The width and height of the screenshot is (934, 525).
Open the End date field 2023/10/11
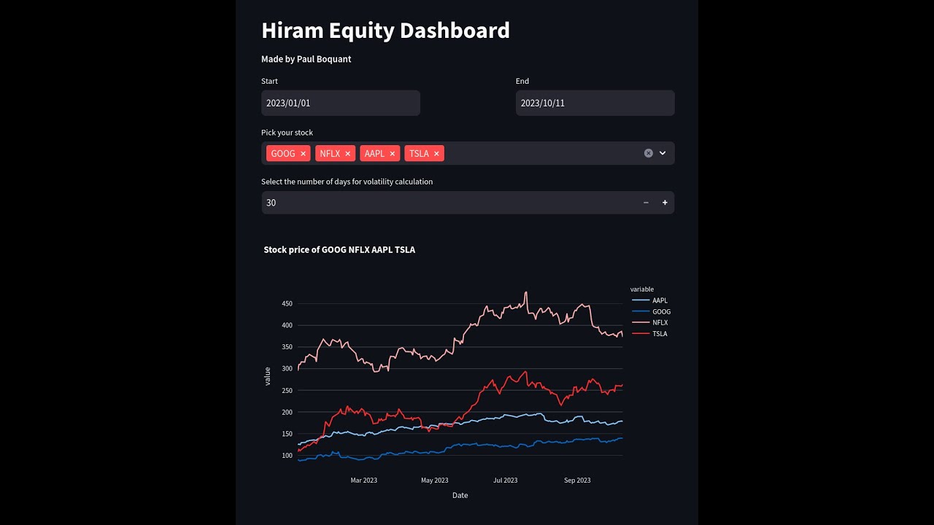pyautogui.click(x=595, y=103)
